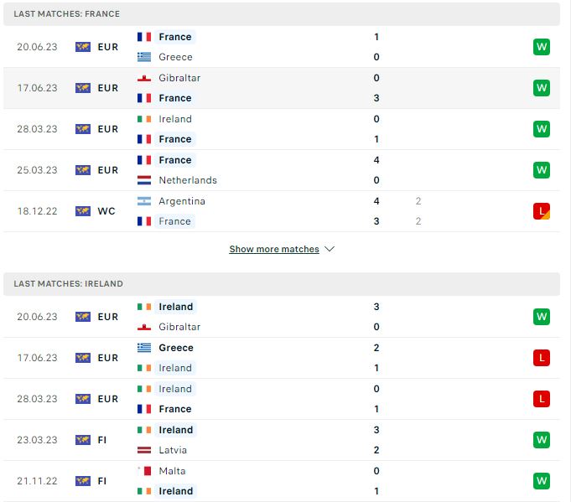
Task: Open the Netherlands team name link
Action: [x=188, y=180]
